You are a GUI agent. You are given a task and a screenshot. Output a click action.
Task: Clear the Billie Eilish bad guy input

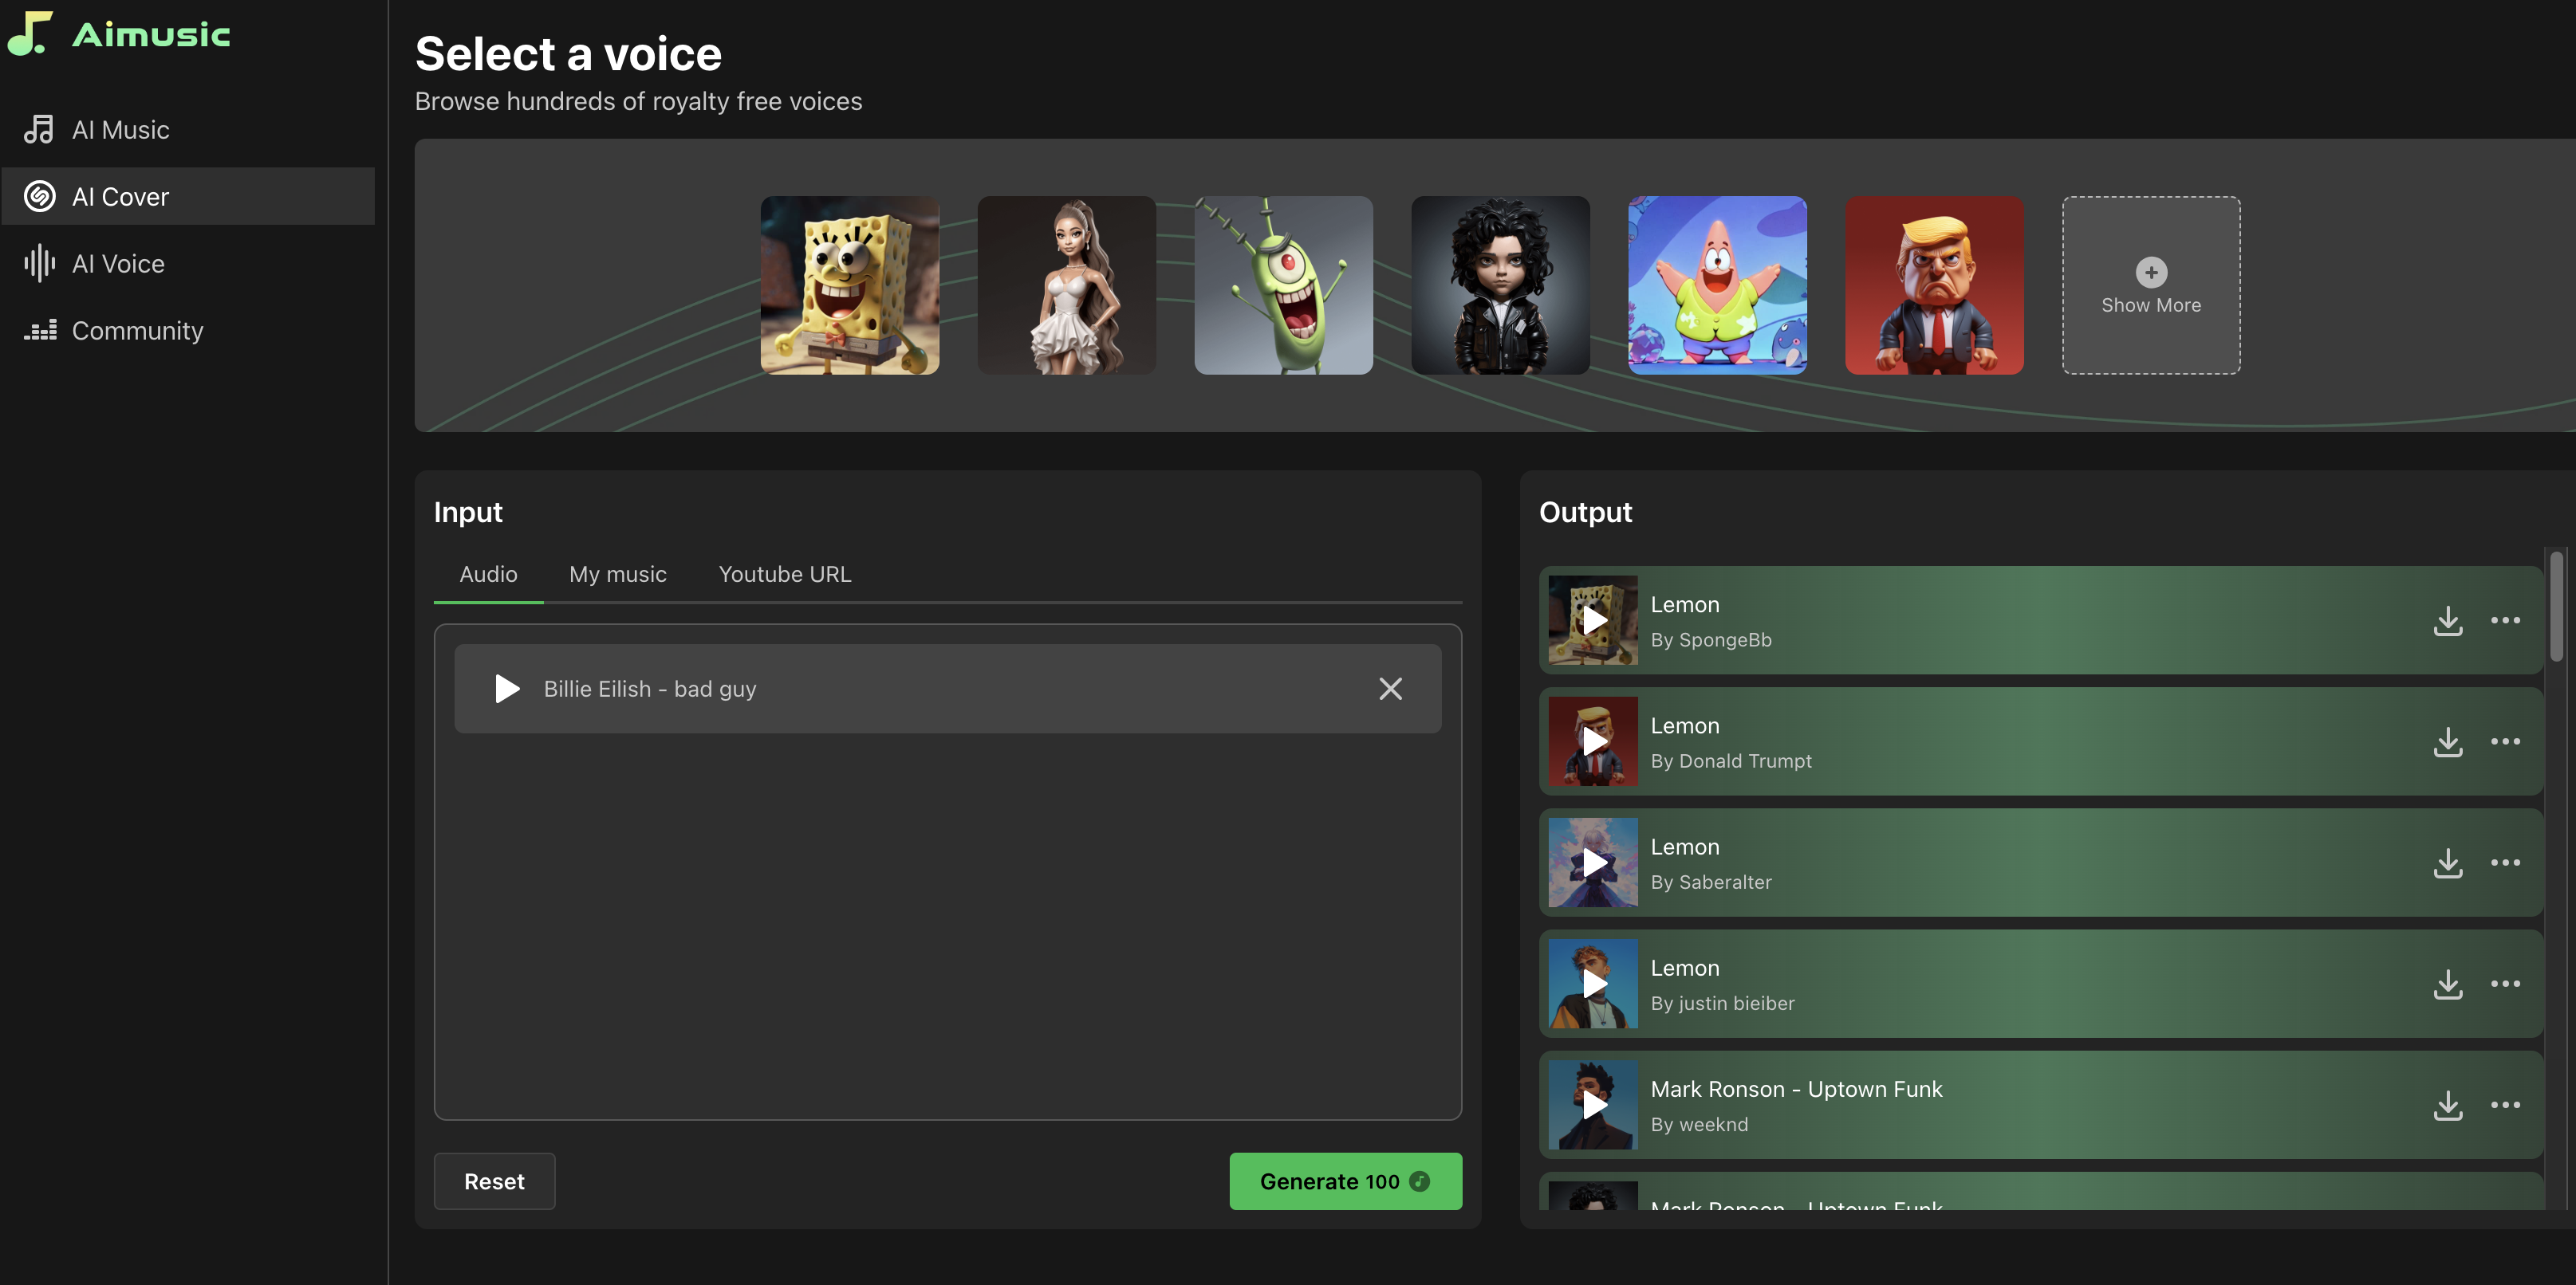point(1392,690)
